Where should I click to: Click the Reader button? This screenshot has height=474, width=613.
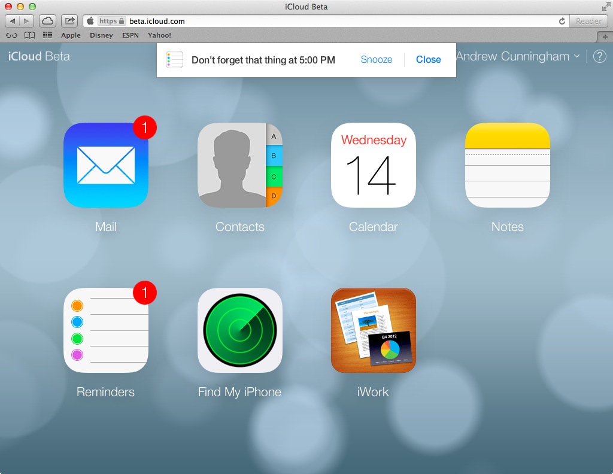point(588,21)
